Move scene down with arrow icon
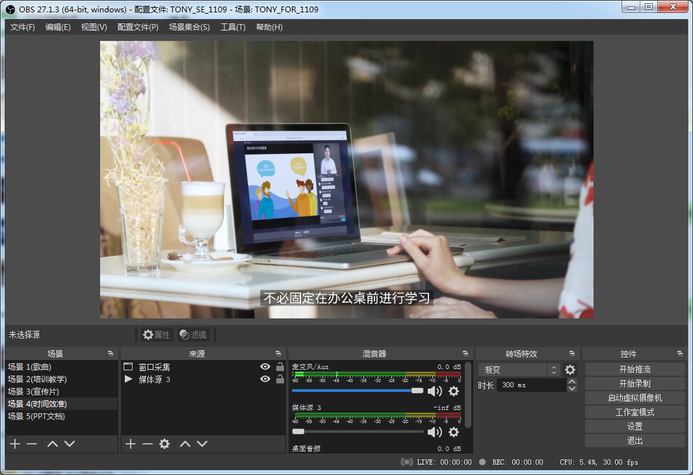 tap(70, 444)
